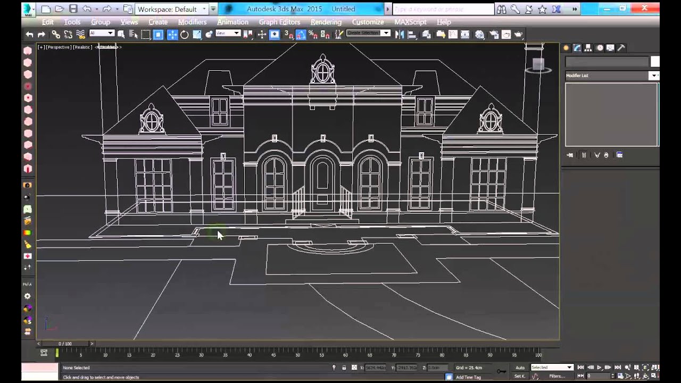Screen dimensions: 681x383
Task: Open the Create Selection Set dropdown
Action: point(368,33)
